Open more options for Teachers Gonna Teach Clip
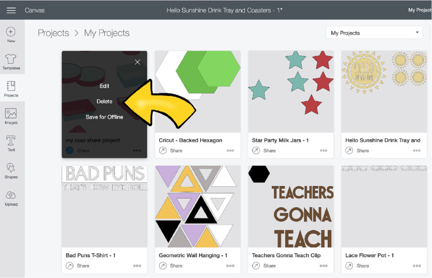The width and height of the screenshot is (432, 278). pyautogui.click(x=324, y=266)
